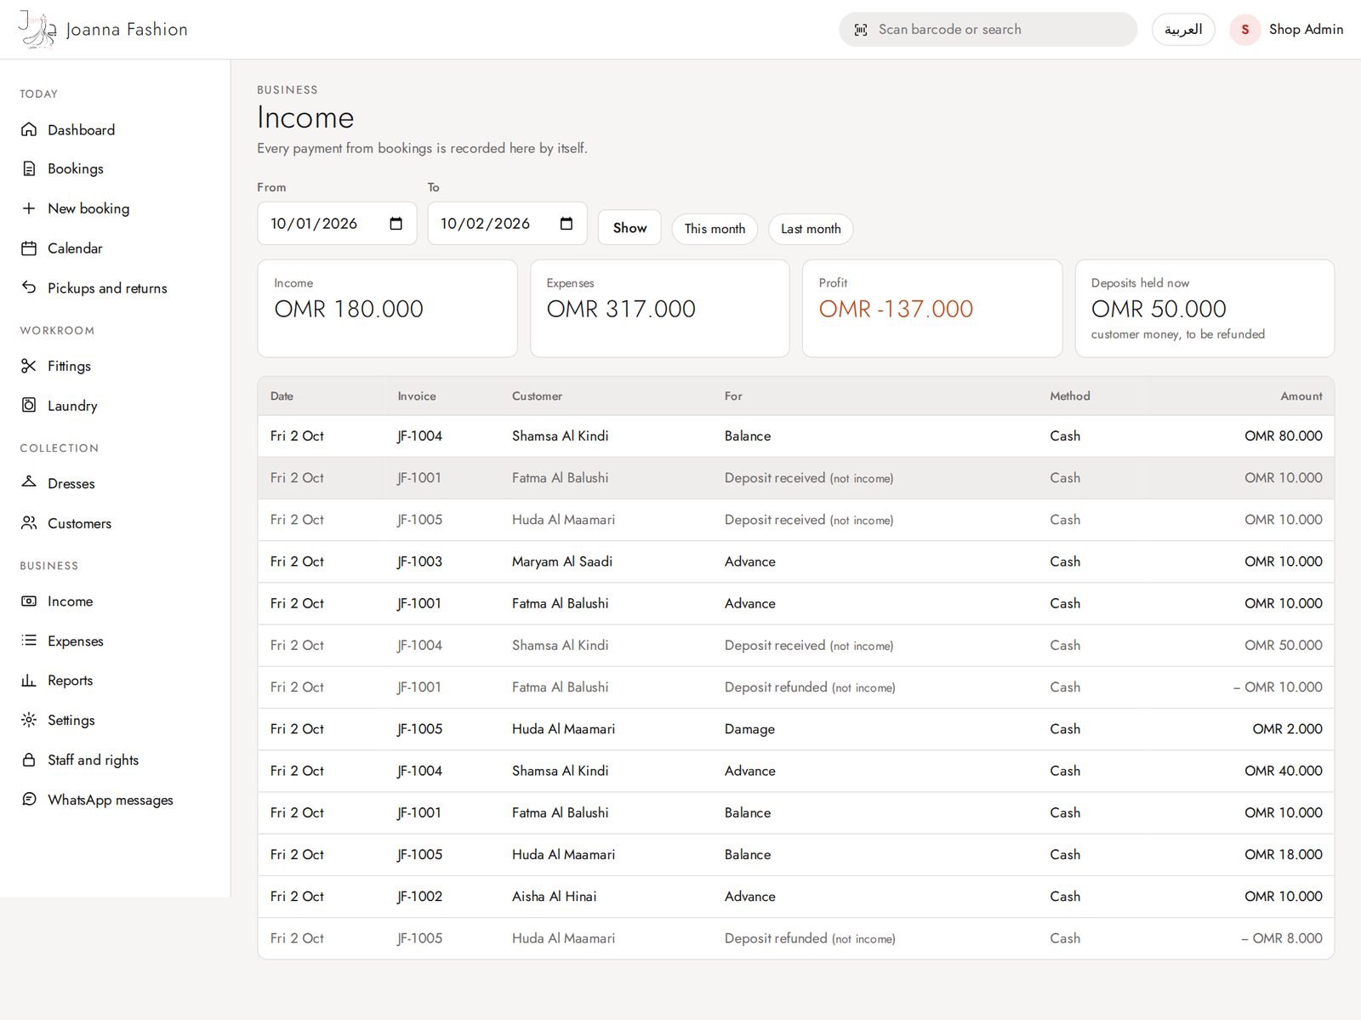Click Maryam Al Saadi in the table
This screenshot has width=1361, height=1020.
[562, 561]
